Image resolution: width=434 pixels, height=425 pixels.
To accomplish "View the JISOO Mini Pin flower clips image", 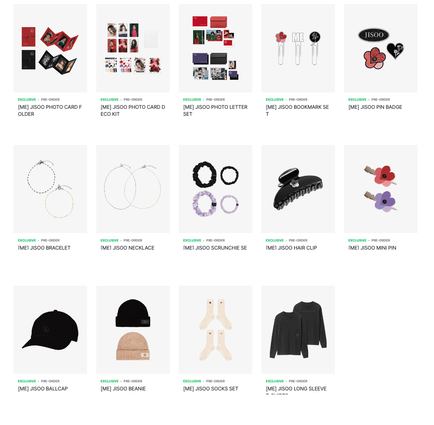I will click(381, 189).
